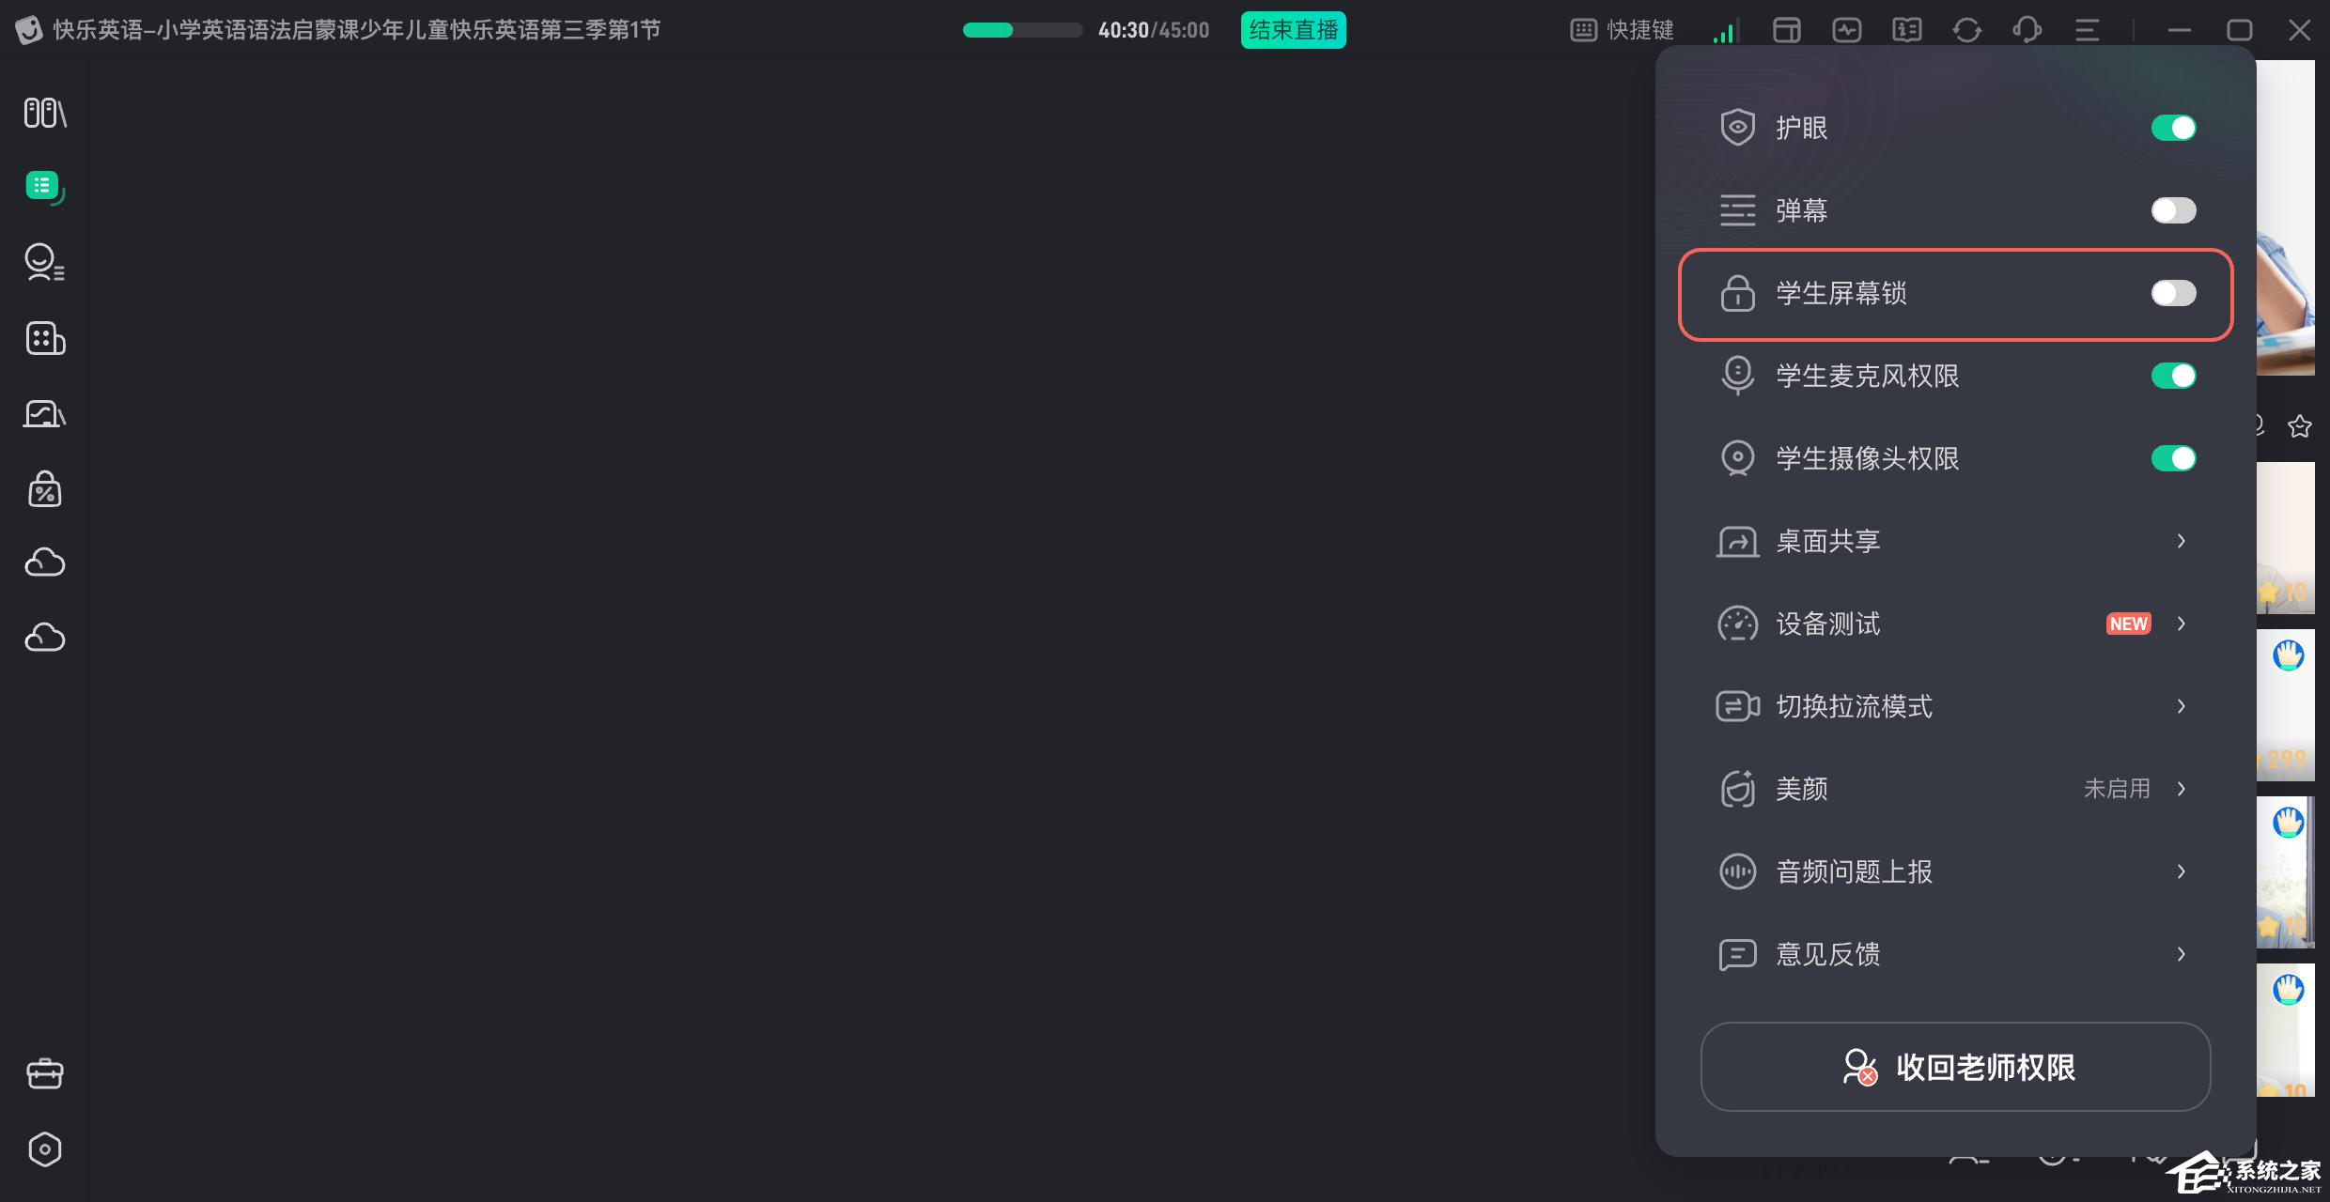Click the class time progress bar
Screen dimensions: 2330x1202
(x=1022, y=30)
